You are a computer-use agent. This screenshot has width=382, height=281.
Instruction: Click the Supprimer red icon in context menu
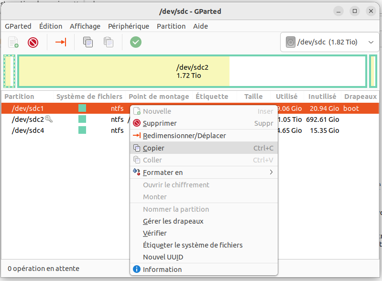(137, 123)
